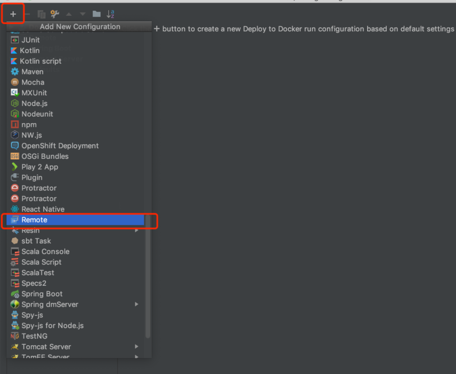Image resolution: width=456 pixels, height=374 pixels.
Task: Click Play 2 App text label
Action: [40, 167]
